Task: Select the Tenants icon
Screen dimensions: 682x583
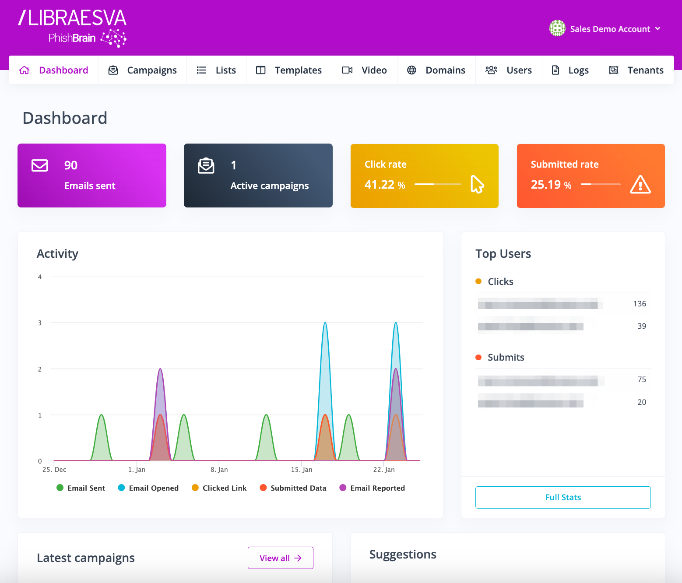Action: (614, 70)
